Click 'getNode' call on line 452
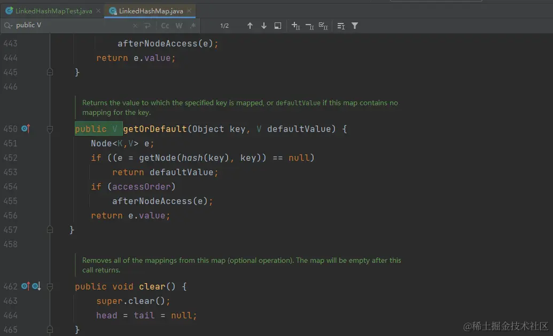 157,158
